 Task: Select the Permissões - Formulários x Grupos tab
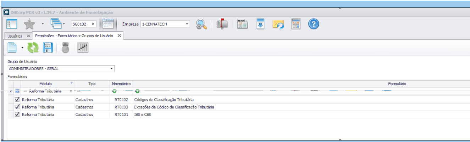tap(74, 36)
